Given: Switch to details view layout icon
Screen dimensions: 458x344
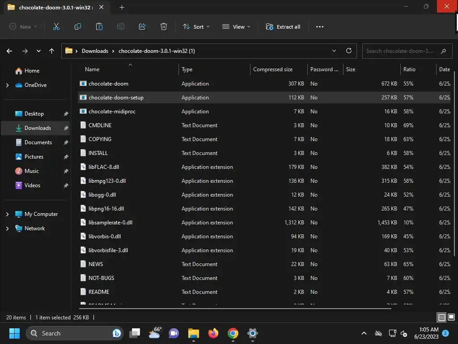Looking at the screenshot, I should coord(441,317).
